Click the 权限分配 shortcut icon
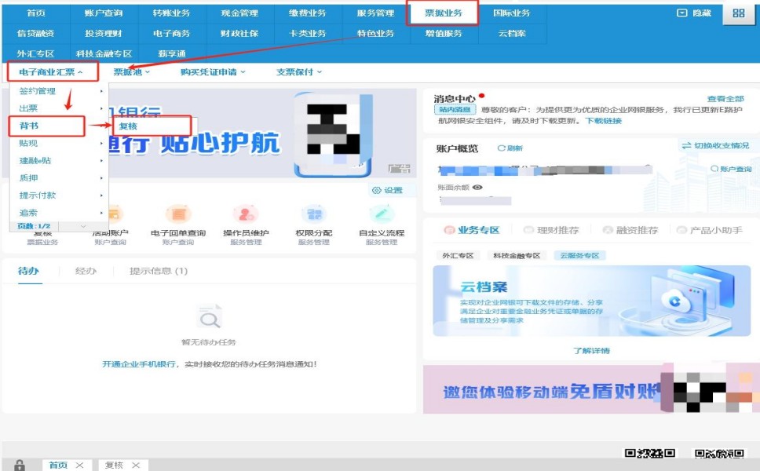The image size is (760, 471). (x=313, y=214)
